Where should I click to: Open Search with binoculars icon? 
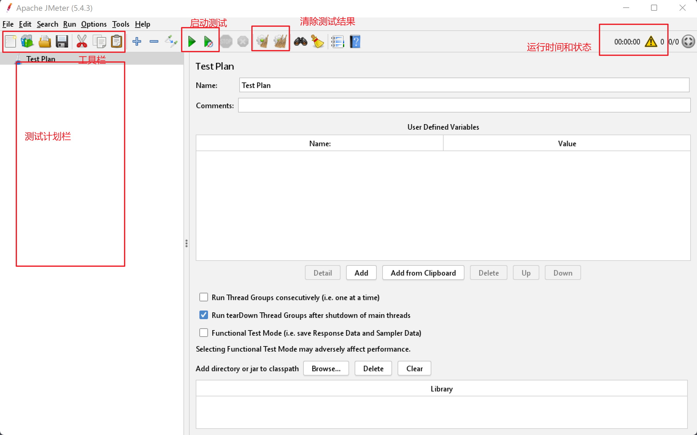click(301, 41)
